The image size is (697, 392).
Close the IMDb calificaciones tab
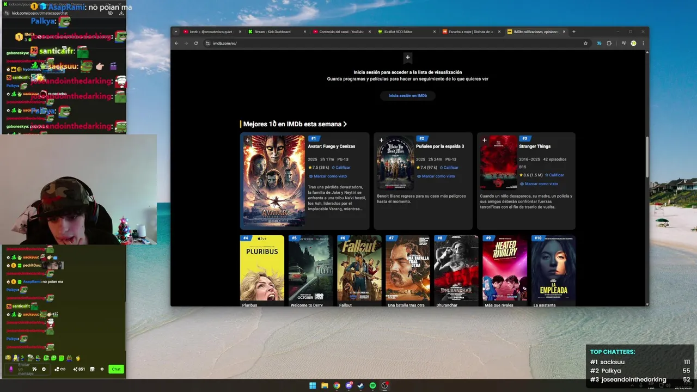[564, 32]
